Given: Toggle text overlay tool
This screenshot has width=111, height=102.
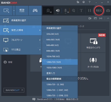Looking at the screenshot, I should (81, 10).
